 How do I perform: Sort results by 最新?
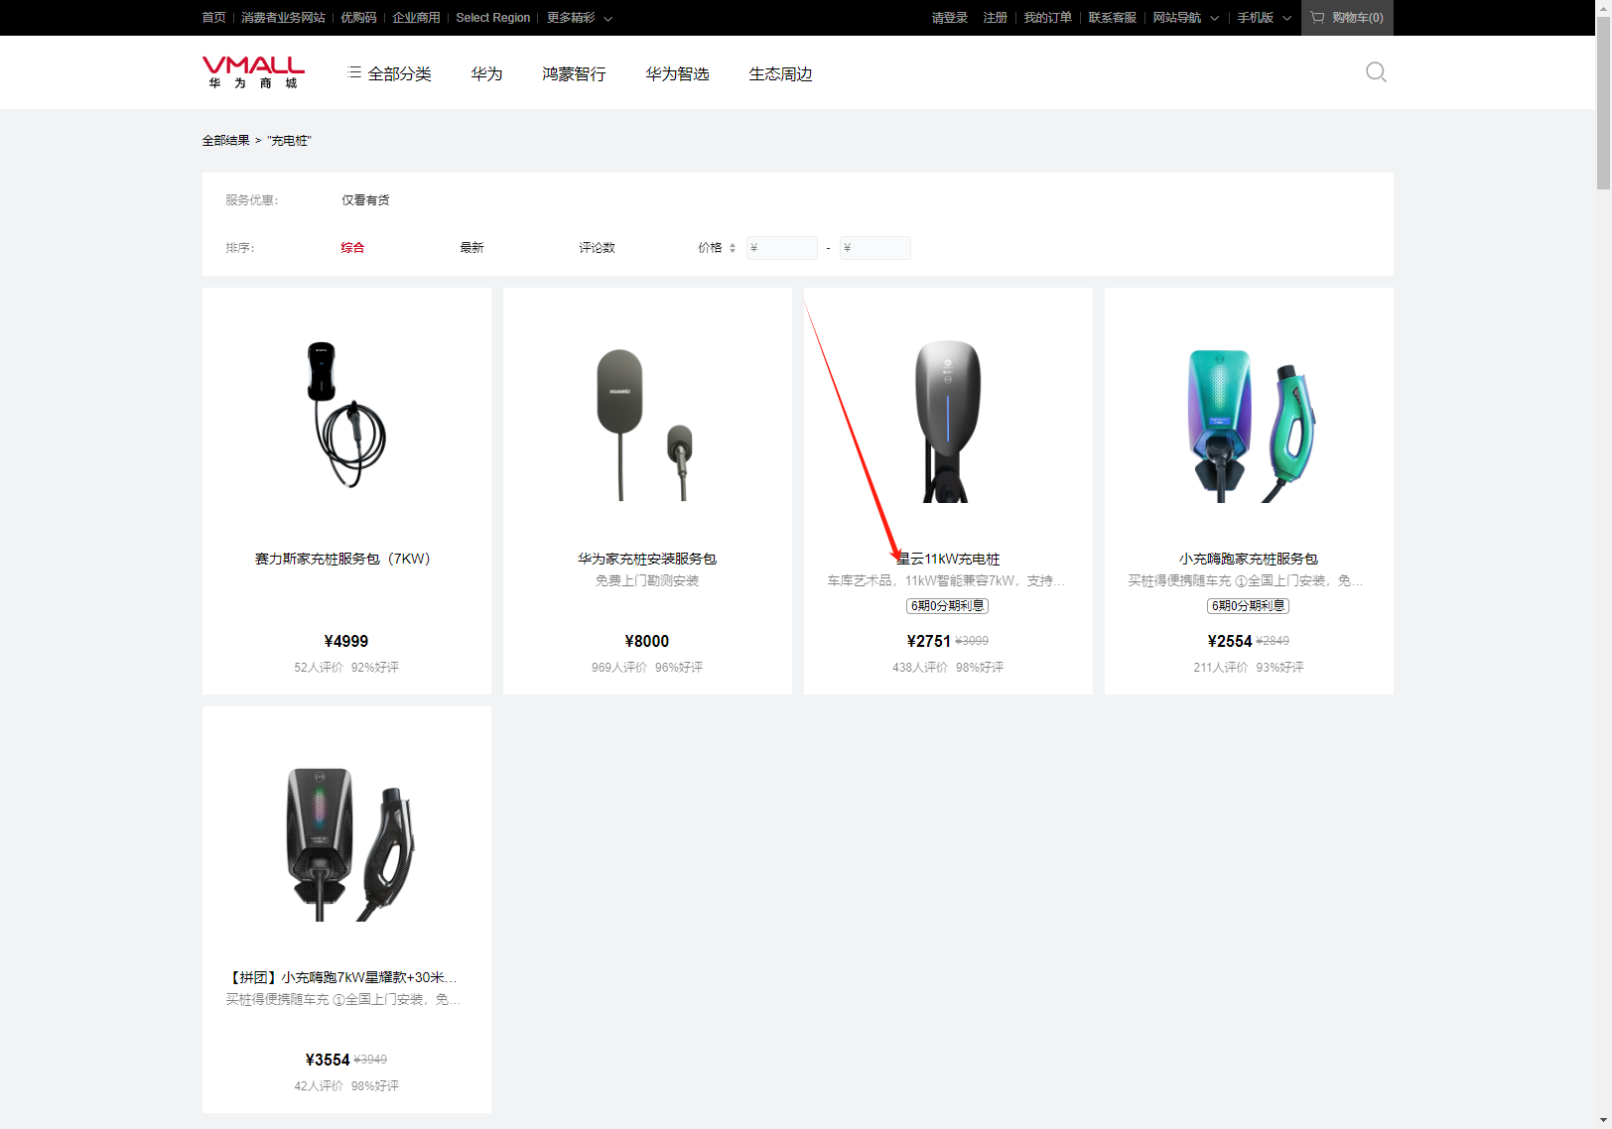471,248
